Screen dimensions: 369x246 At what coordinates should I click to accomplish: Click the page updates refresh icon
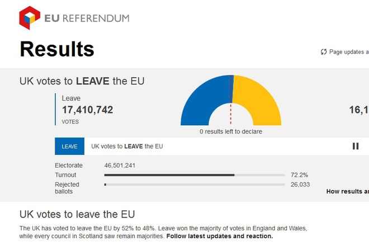(x=324, y=52)
